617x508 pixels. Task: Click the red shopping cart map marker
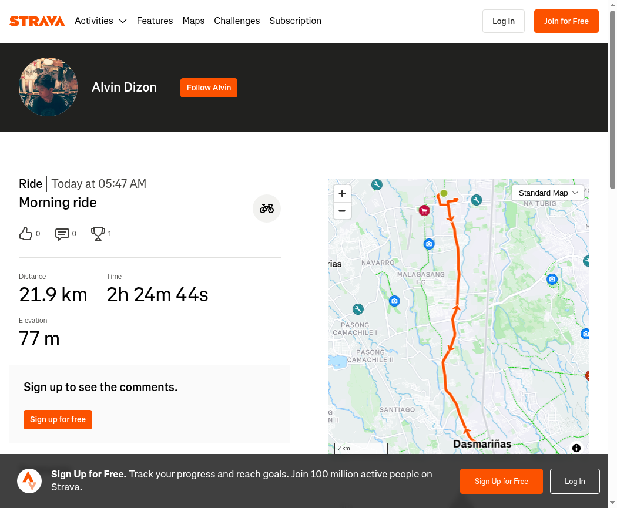click(424, 210)
